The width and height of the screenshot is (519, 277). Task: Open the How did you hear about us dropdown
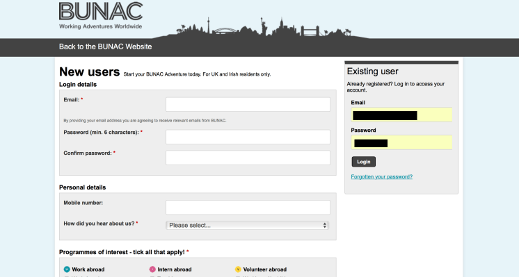[x=247, y=225]
